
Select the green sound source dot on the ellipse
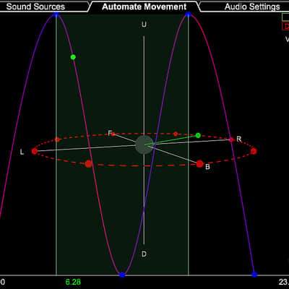tap(198, 135)
